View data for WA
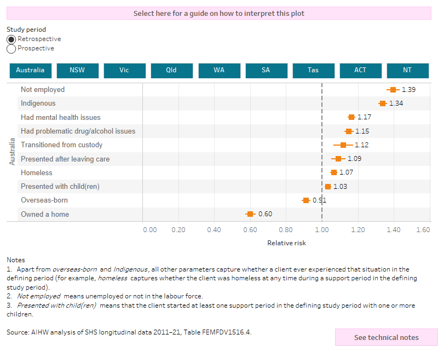 point(219,70)
